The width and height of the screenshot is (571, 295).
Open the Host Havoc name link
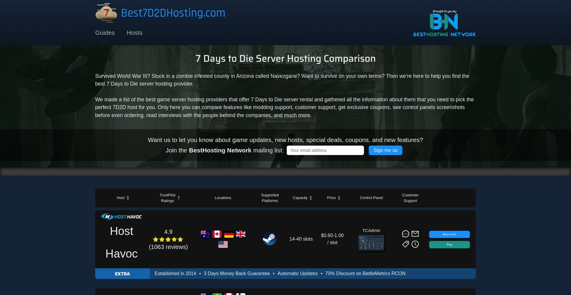121,242
